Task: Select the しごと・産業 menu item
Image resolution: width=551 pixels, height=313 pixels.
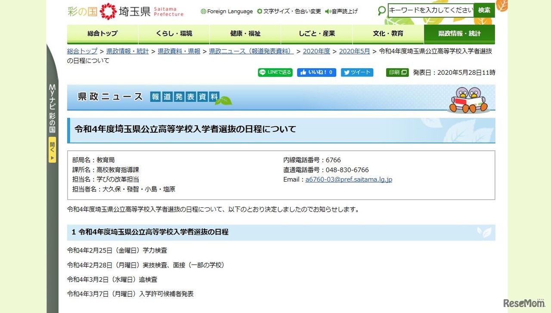Action: point(316,34)
